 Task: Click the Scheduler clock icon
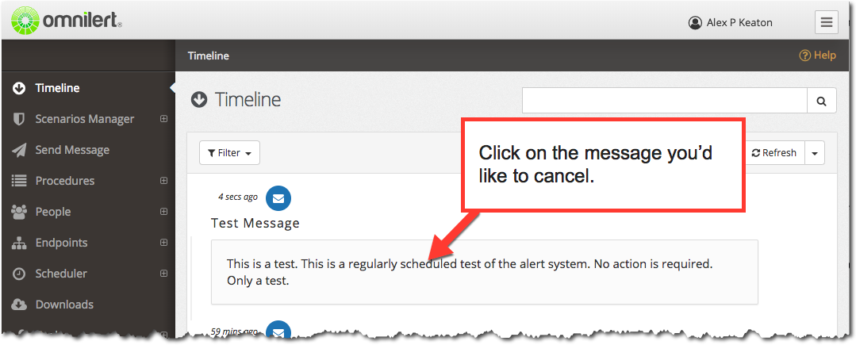19,274
